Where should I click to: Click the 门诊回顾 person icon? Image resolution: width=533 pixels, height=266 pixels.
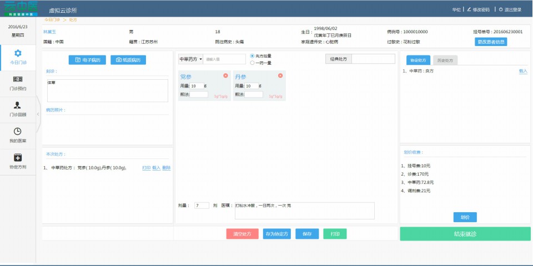[18, 105]
